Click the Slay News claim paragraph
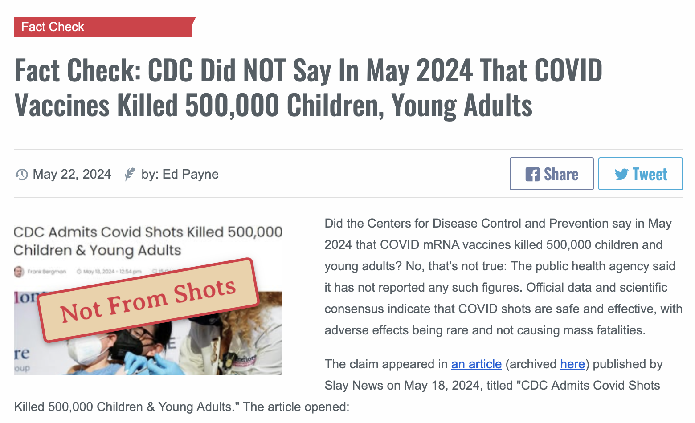Viewport: 695px width, 423px height. (348, 385)
